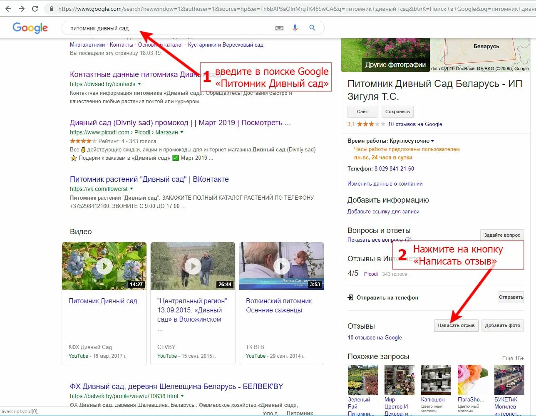
Task: Click Добавьте ссылку для записи
Action: point(383,211)
